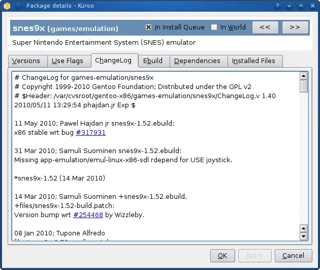320x270 pixels.
Task: Click the '# ChangeLog for games-emulation/snes9x' line
Action: 84,78
